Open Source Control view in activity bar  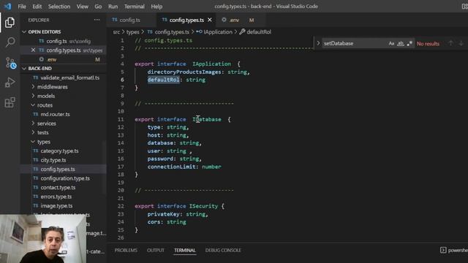click(10, 63)
